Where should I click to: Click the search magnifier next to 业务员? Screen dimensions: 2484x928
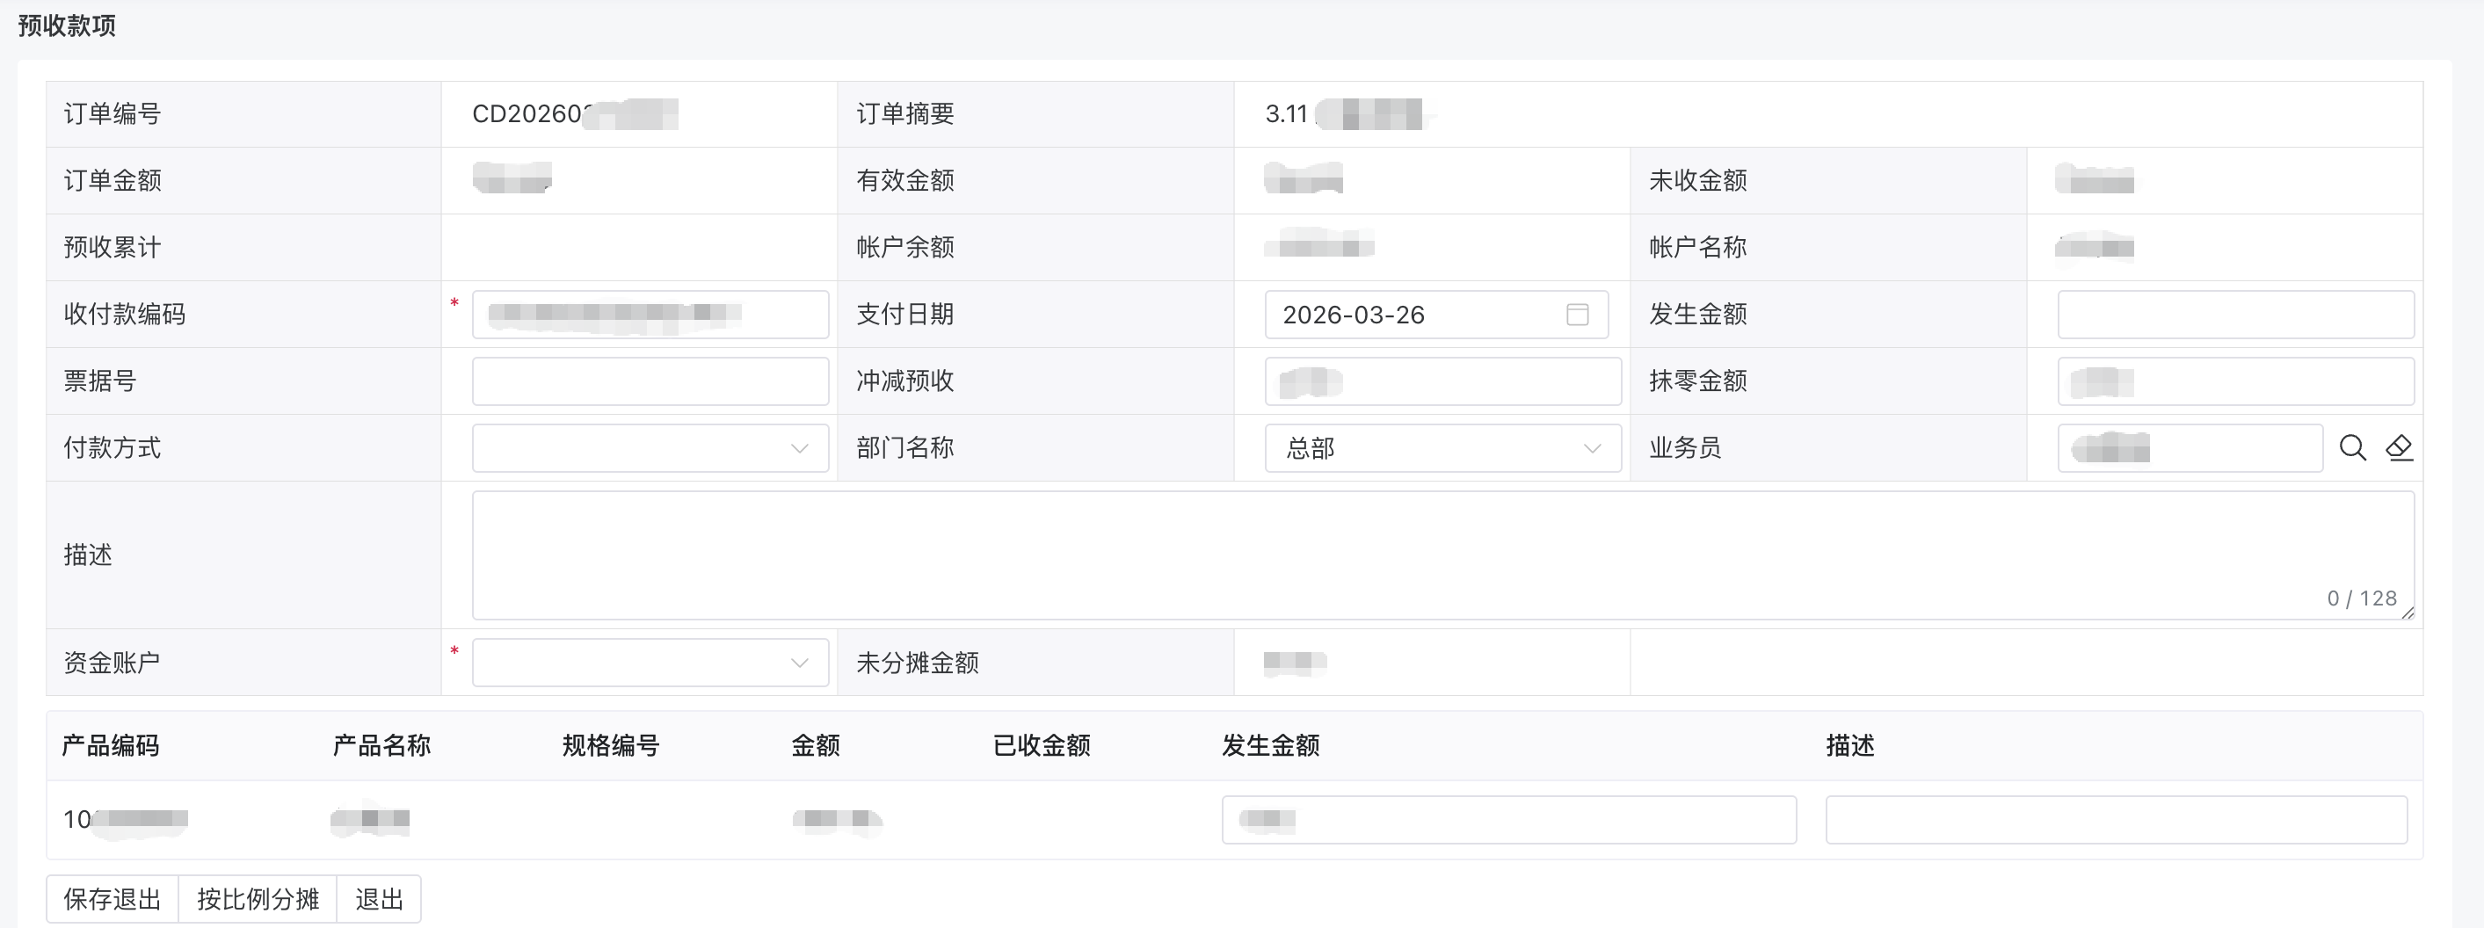tap(2352, 448)
